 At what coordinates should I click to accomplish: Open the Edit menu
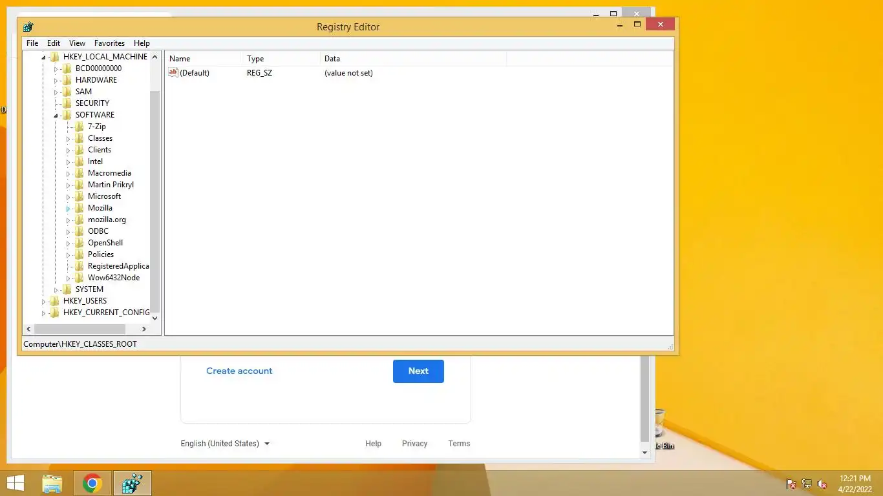pos(54,43)
